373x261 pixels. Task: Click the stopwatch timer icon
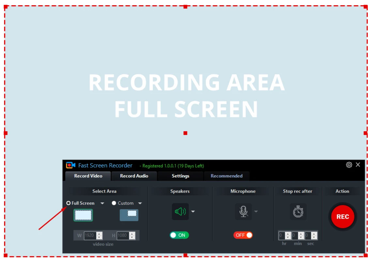[298, 211]
